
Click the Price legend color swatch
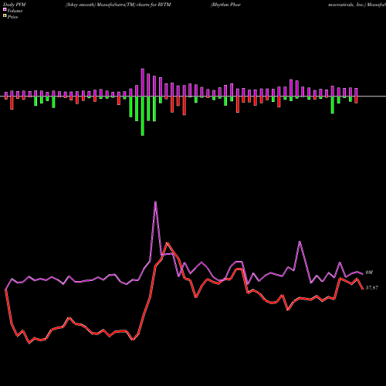click(x=5, y=15)
